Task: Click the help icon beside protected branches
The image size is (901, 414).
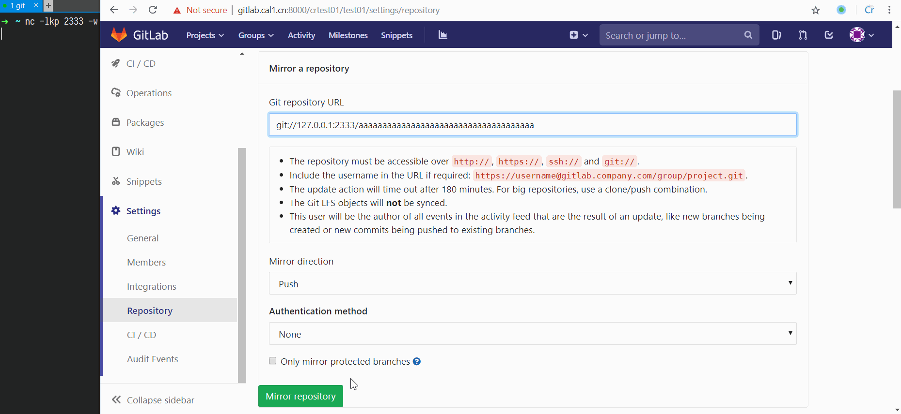Action: (417, 361)
